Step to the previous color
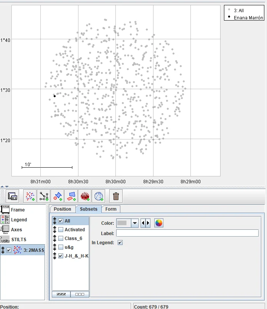This screenshot has height=309, width=267. point(143,223)
